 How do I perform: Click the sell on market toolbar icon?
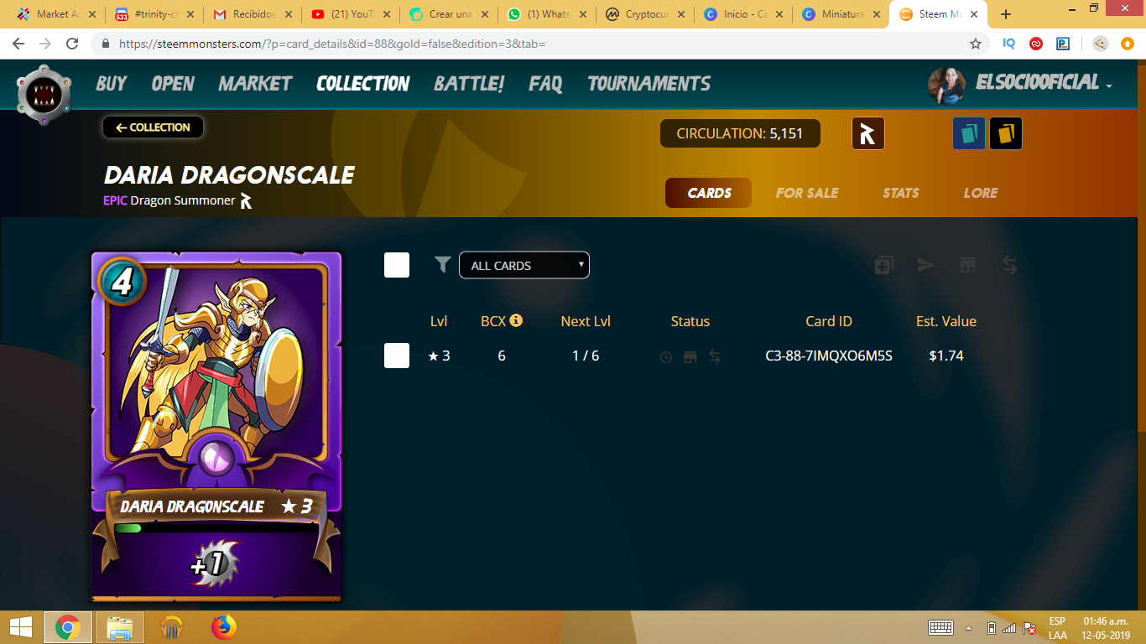(x=967, y=265)
